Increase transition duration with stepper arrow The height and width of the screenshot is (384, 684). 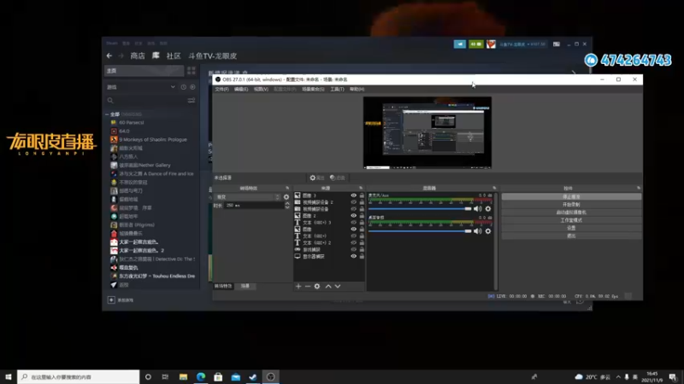click(x=287, y=203)
